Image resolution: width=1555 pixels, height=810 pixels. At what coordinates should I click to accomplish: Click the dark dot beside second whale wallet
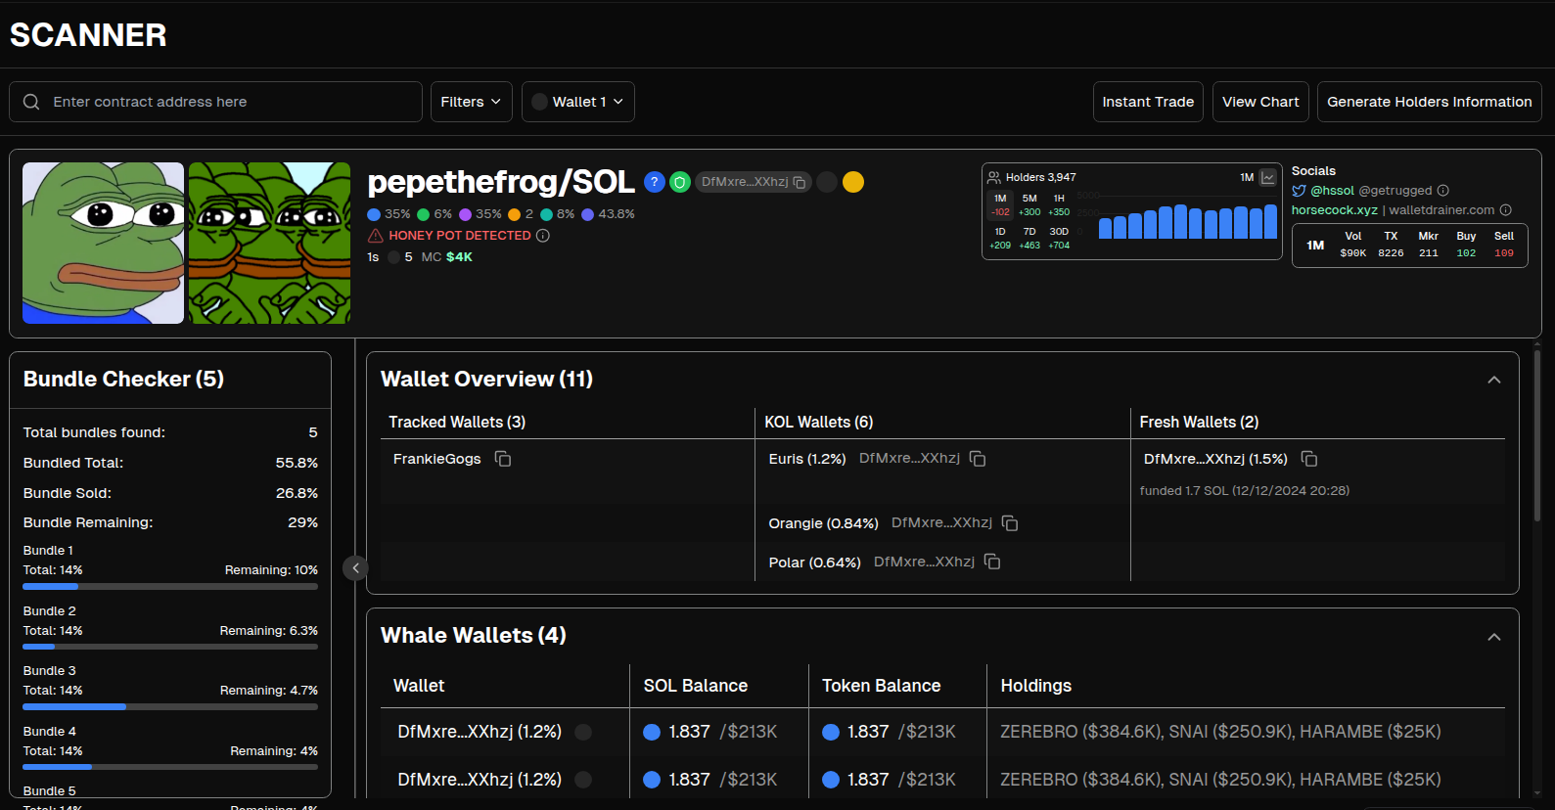click(583, 780)
